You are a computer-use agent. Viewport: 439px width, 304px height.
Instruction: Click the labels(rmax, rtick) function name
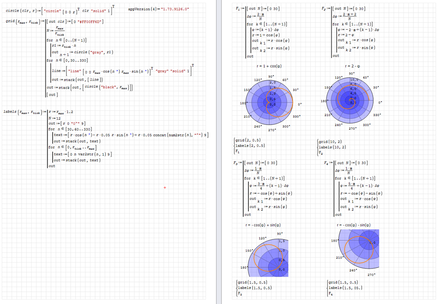tap(22, 111)
